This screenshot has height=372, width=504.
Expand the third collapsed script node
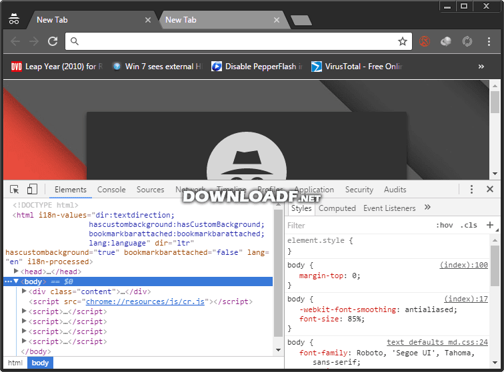tap(24, 331)
